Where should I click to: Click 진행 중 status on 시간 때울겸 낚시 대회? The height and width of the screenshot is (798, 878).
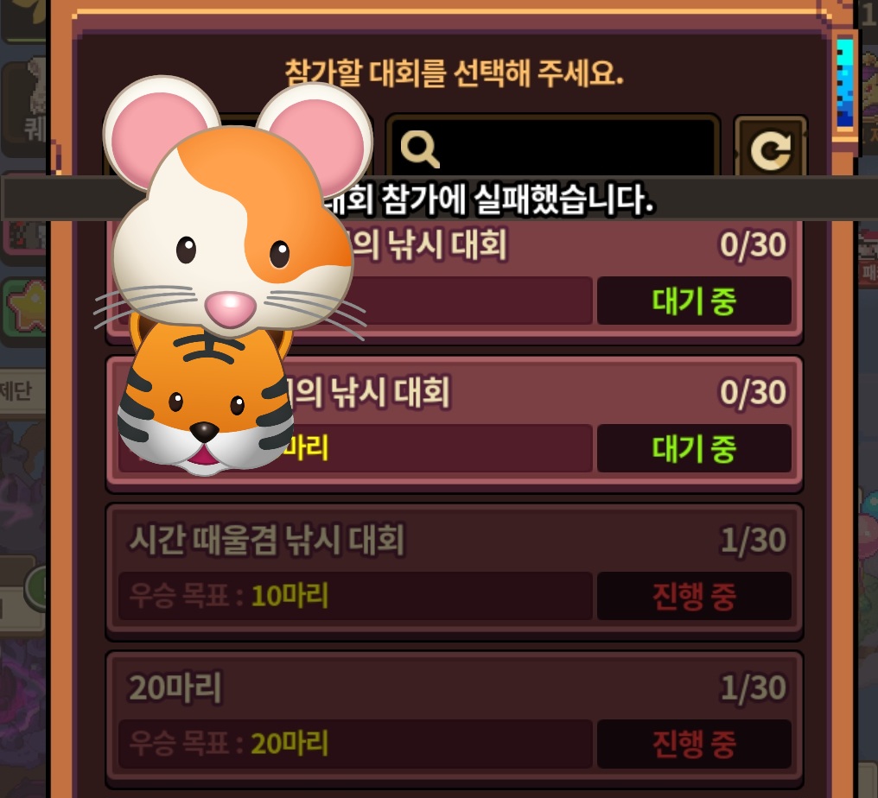pyautogui.click(x=694, y=596)
